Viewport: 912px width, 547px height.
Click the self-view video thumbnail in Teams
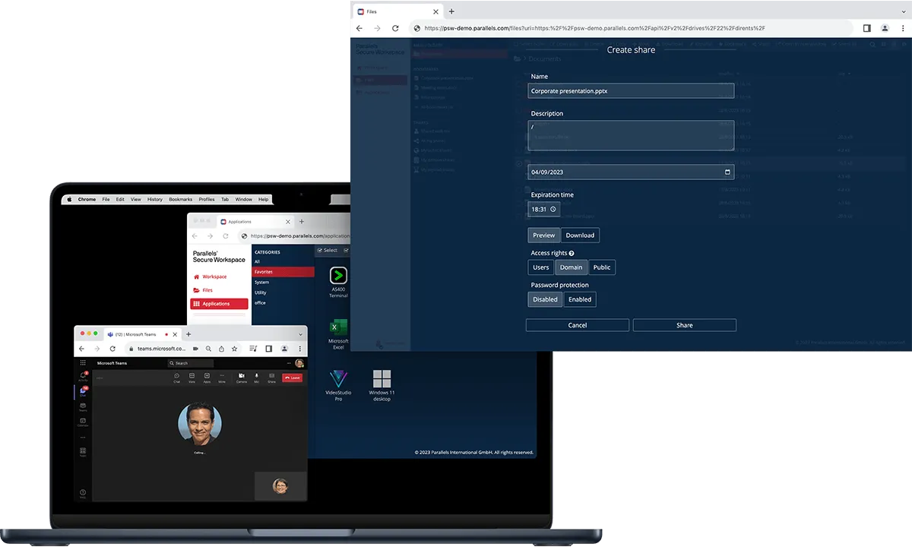[280, 485]
